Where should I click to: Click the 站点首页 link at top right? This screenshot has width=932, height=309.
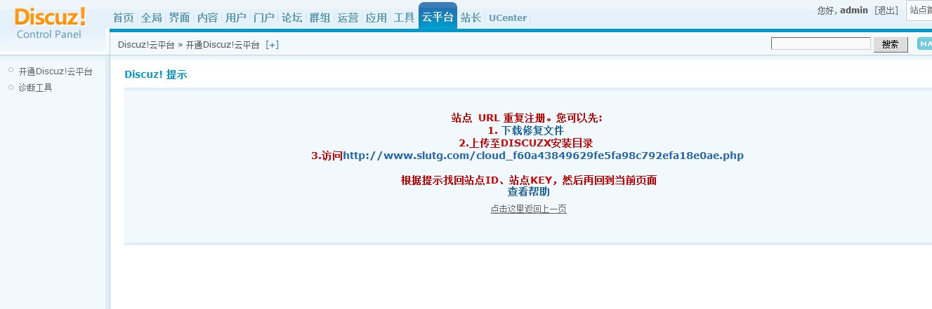[919, 11]
